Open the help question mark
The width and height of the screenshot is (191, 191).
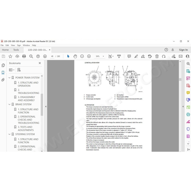[x=166, y=50]
